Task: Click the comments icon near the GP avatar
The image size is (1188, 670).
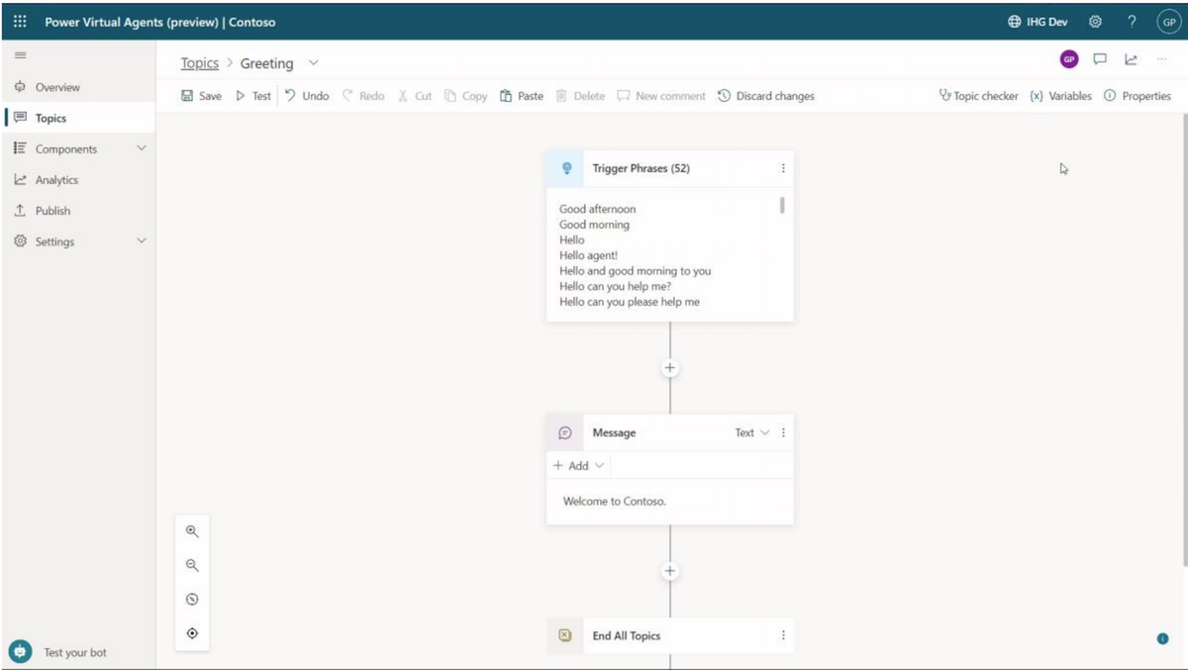Action: click(1099, 59)
